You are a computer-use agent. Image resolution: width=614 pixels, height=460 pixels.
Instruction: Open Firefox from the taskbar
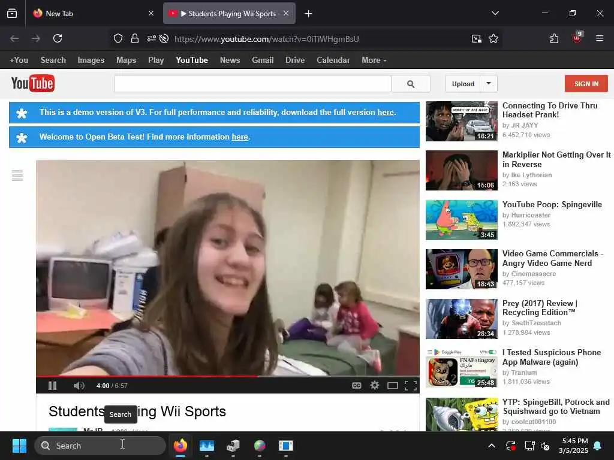[x=180, y=446]
